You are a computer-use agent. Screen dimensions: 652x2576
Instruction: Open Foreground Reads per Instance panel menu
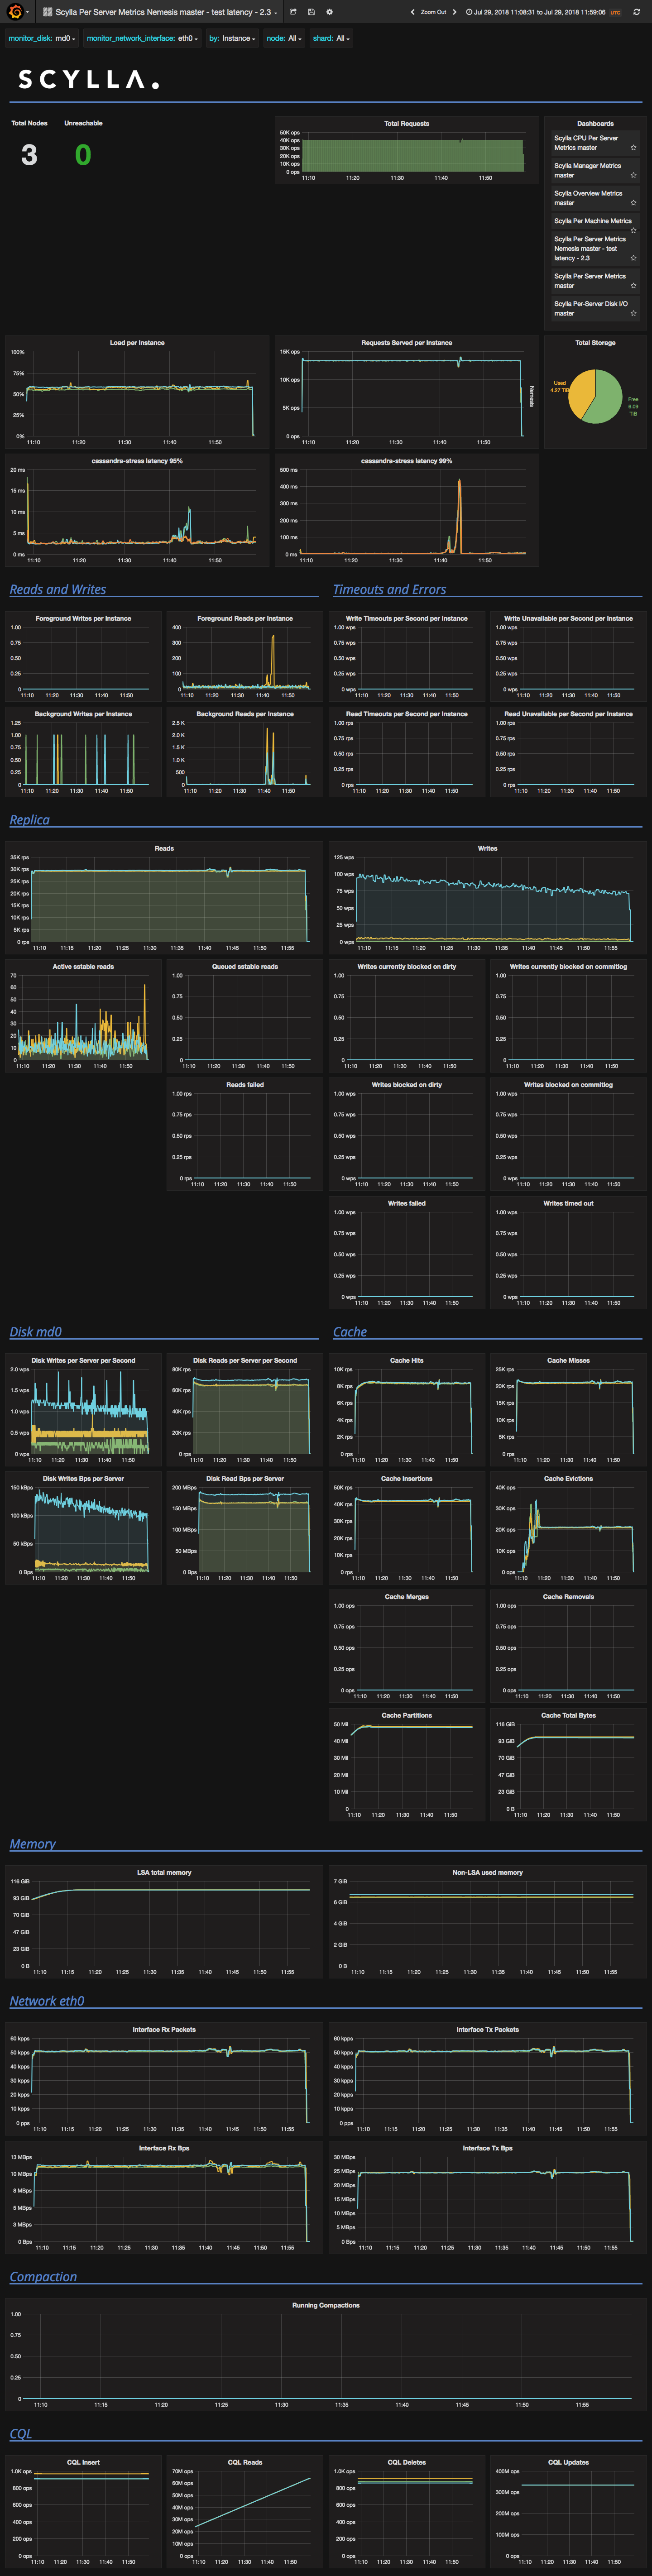[x=245, y=618]
